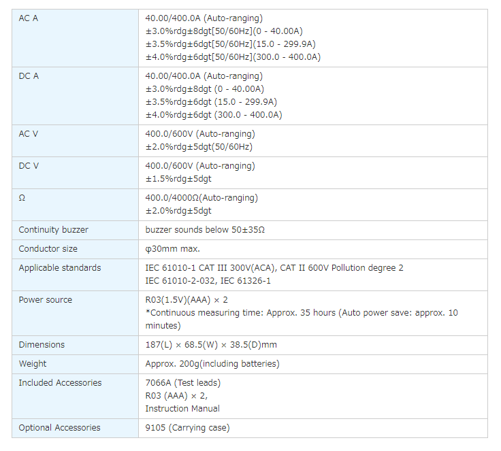Click the DC A row label
Image resolution: width=501 pixels, height=451 pixels.
[29, 76]
